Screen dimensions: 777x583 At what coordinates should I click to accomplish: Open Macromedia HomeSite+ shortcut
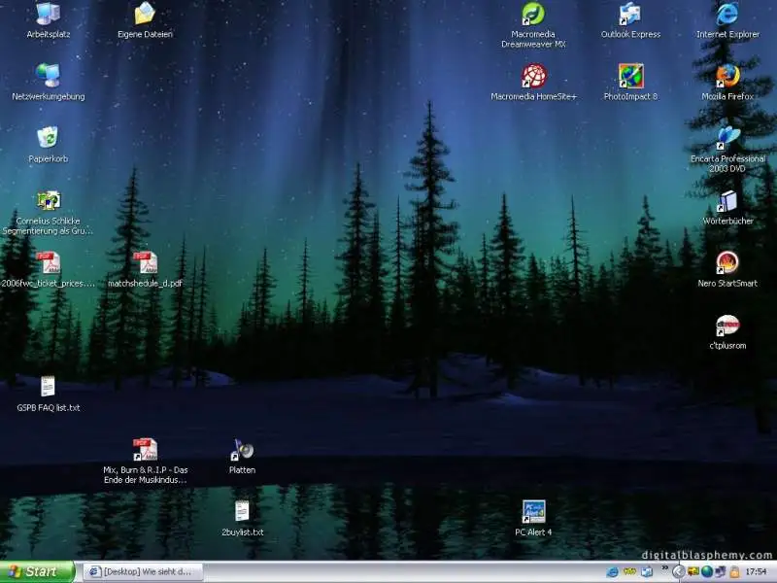pyautogui.click(x=533, y=76)
